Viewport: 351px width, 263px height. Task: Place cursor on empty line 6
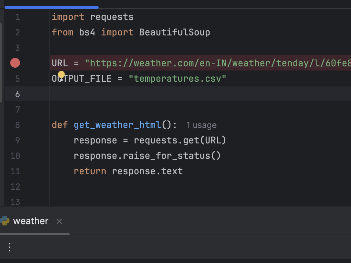coord(200,94)
